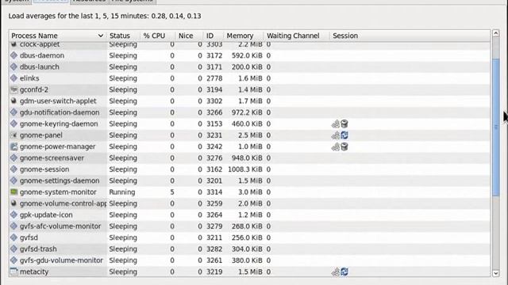The width and height of the screenshot is (508, 285).
Task: Click the gnome-panel process icon
Action: (13, 135)
